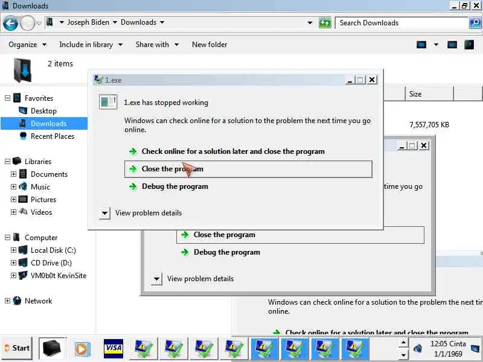Create a New folder
483x362 pixels.
click(x=210, y=45)
